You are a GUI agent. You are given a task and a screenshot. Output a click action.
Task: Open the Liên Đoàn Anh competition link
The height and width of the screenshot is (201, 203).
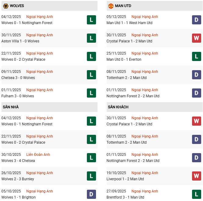point(38,155)
